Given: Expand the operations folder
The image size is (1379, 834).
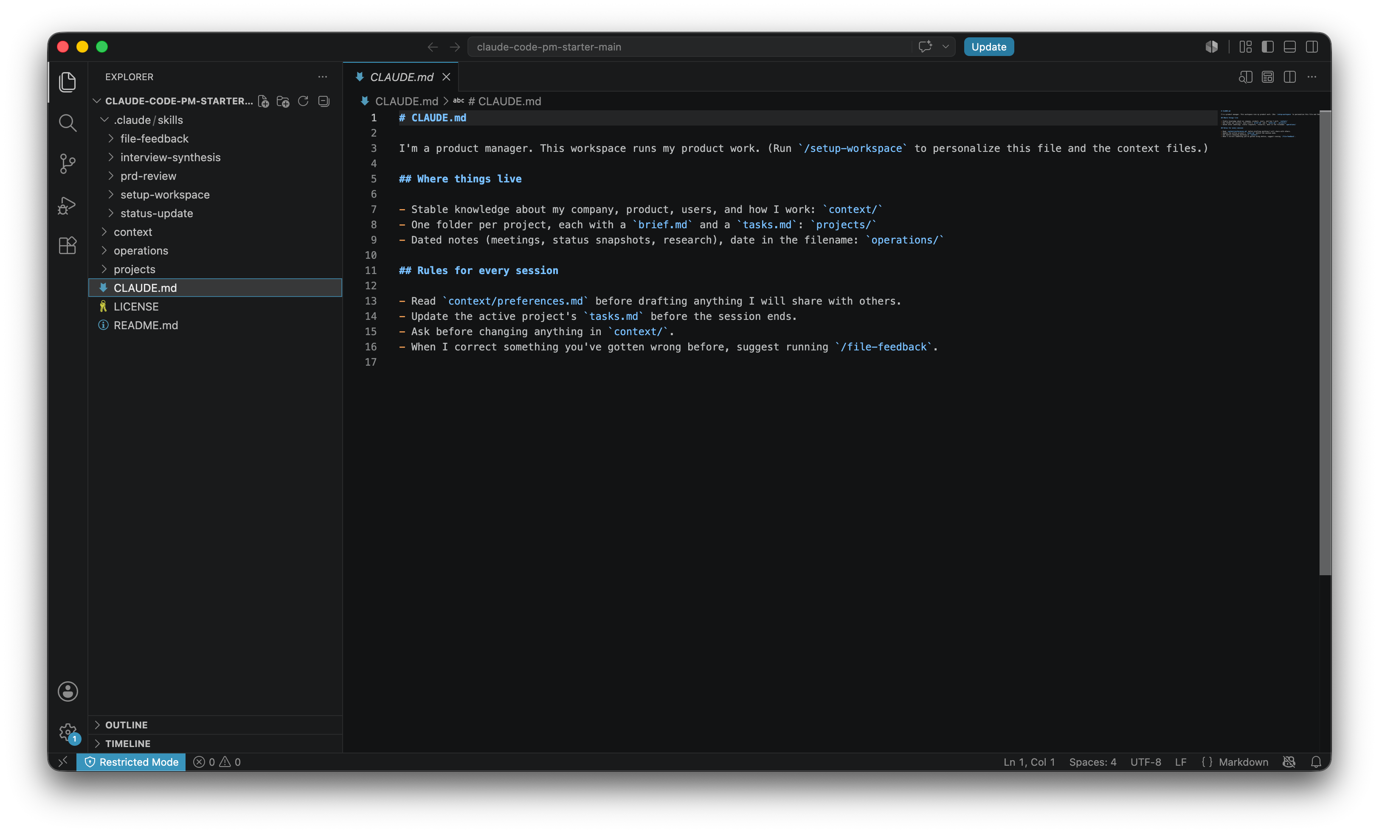Looking at the screenshot, I should pyautogui.click(x=216, y=251).
